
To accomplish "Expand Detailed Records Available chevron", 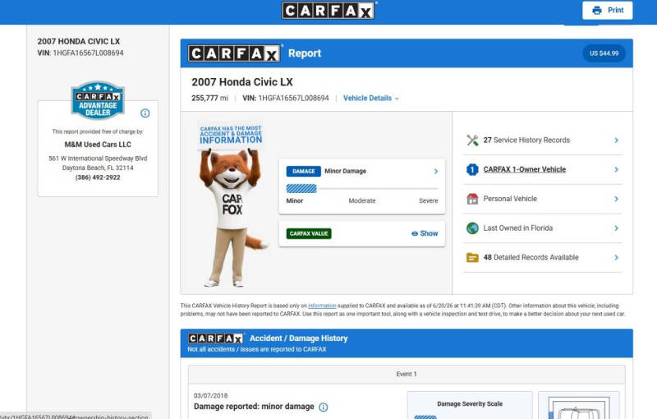I will point(616,258).
